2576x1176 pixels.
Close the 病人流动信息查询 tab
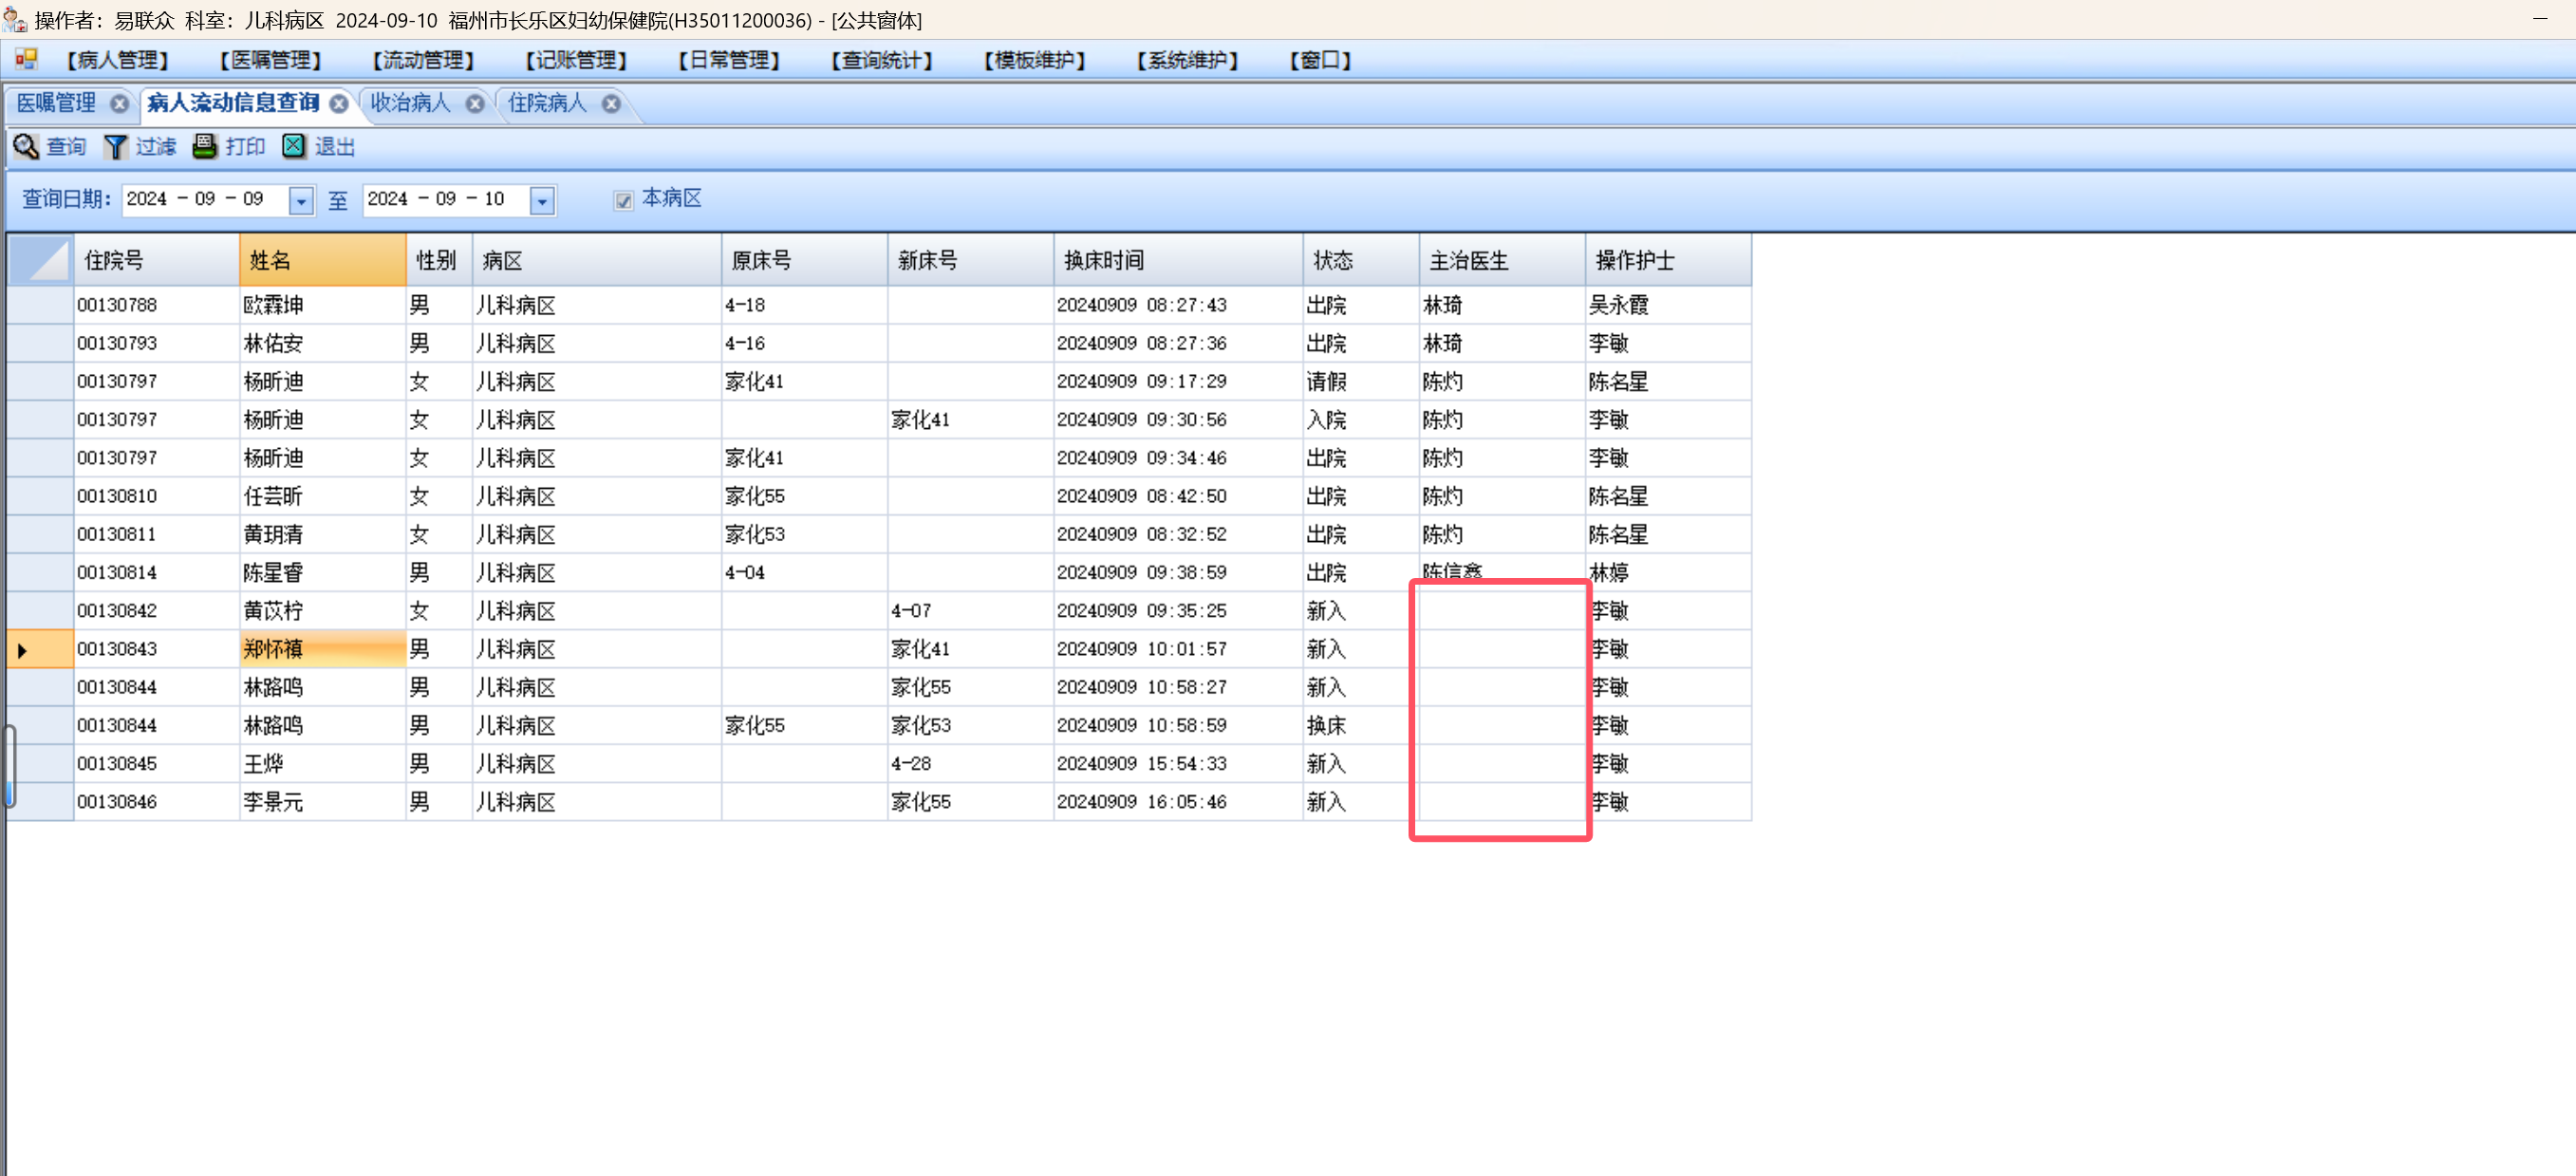(340, 104)
